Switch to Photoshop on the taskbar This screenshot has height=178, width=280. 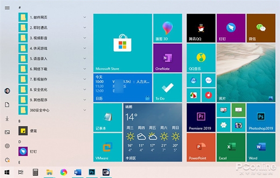pos(92,172)
